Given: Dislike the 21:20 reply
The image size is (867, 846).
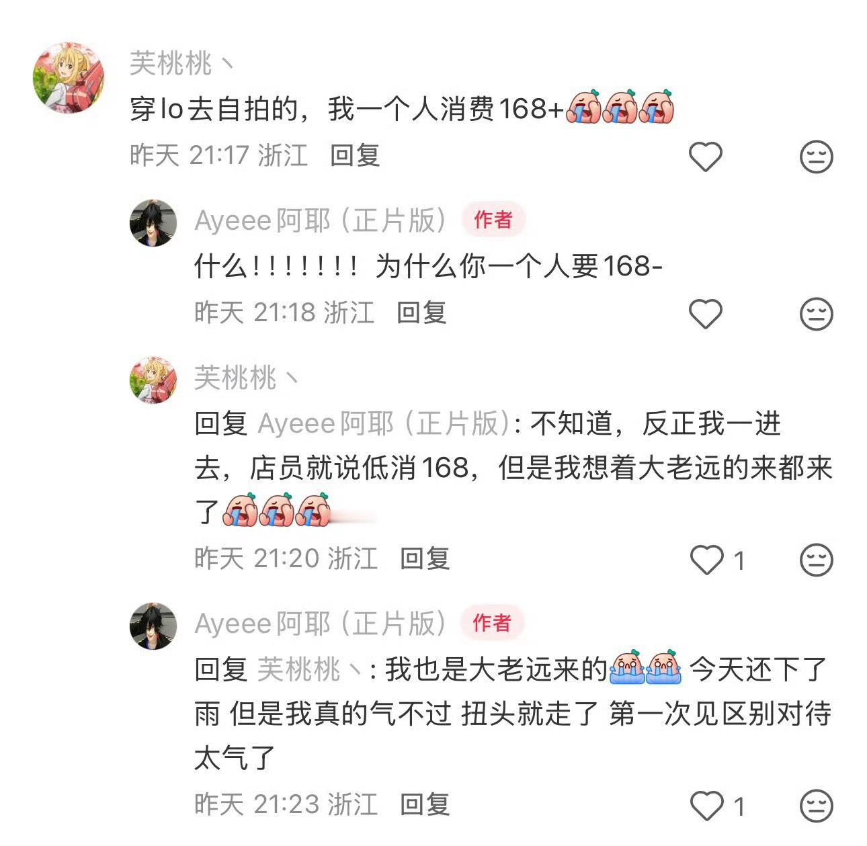Looking at the screenshot, I should [x=817, y=560].
